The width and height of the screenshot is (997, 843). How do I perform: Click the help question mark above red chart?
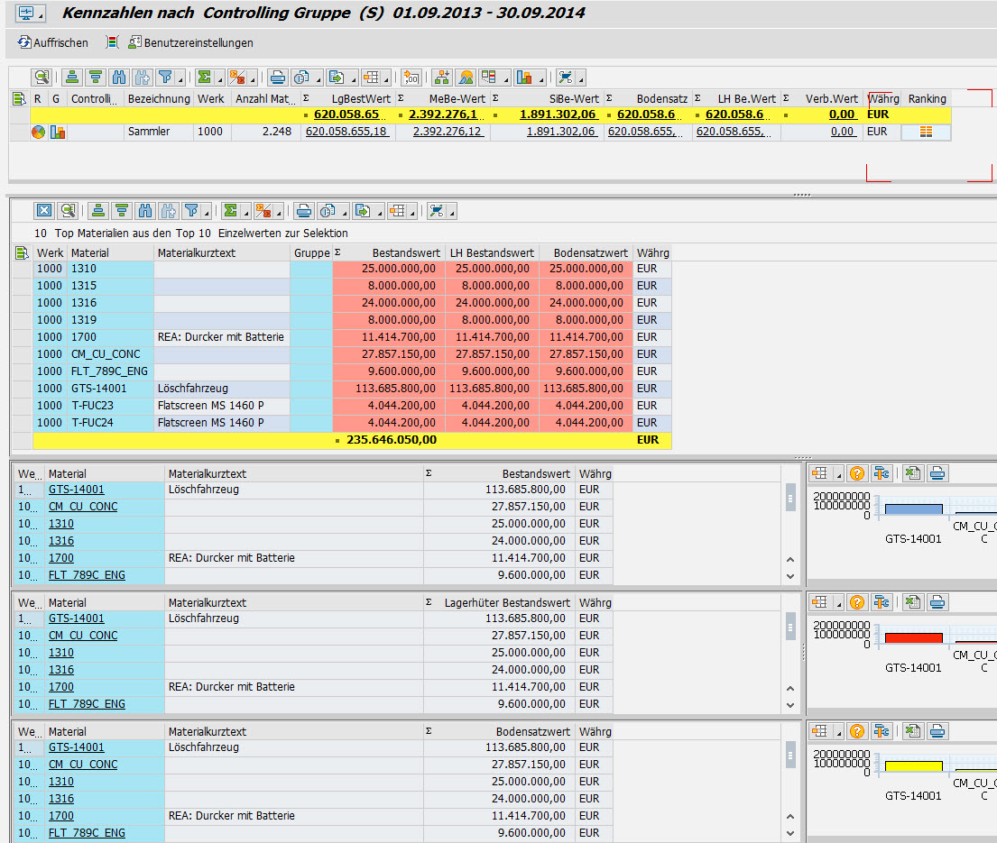click(x=857, y=602)
